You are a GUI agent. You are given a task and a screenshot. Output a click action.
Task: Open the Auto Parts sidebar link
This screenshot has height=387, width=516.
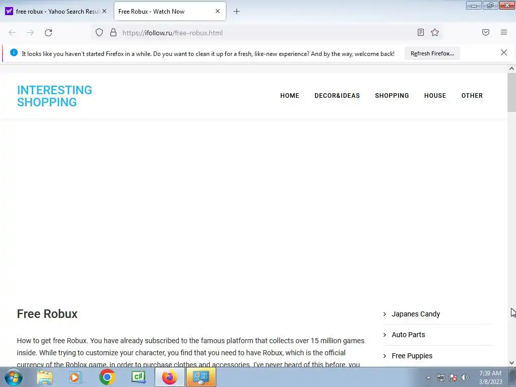(408, 335)
